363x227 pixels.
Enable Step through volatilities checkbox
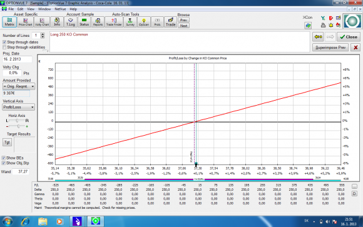click(4, 47)
